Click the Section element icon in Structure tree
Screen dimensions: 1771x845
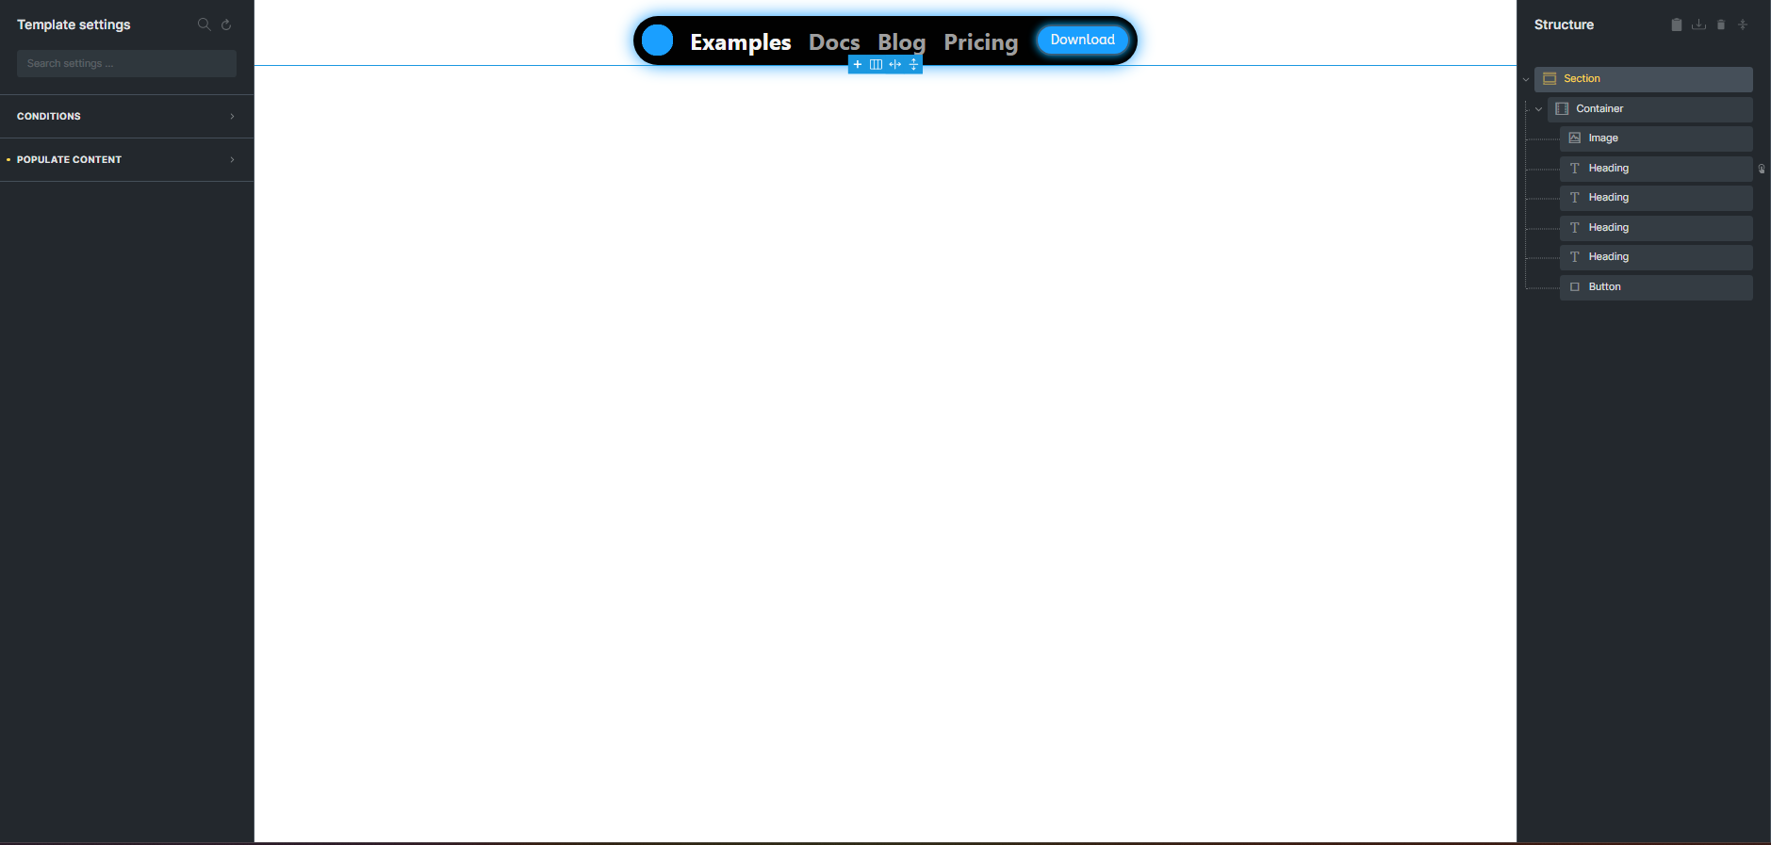pos(1550,79)
